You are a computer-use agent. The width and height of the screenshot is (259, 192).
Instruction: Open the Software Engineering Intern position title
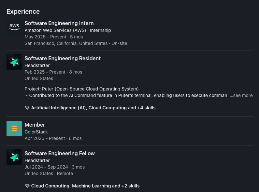click(59, 23)
